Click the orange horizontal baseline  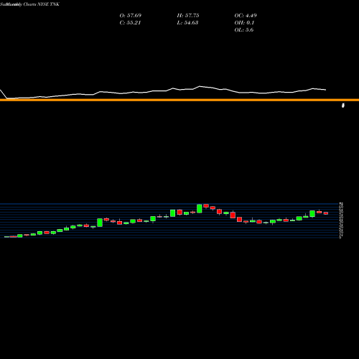[179, 100]
